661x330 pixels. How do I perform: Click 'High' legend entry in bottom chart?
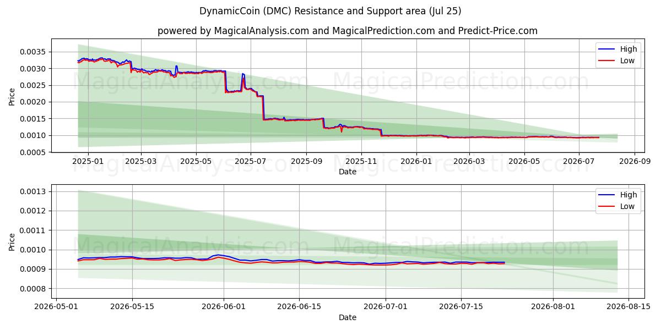tap(629, 195)
